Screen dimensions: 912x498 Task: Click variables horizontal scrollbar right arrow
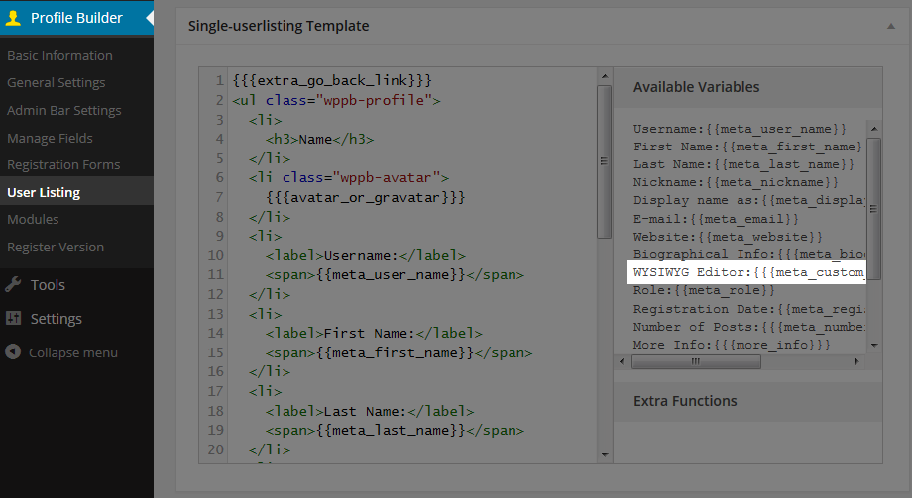tap(856, 361)
